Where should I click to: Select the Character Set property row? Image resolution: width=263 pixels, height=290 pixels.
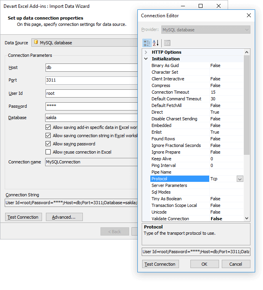pyautogui.click(x=180, y=72)
